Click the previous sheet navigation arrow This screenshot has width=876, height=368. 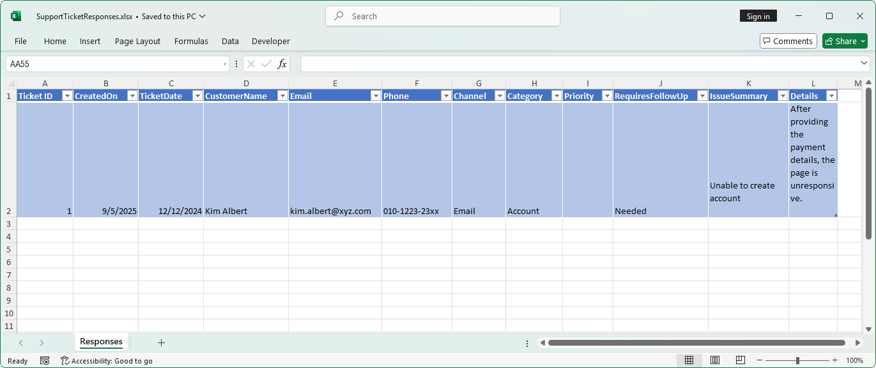click(20, 343)
